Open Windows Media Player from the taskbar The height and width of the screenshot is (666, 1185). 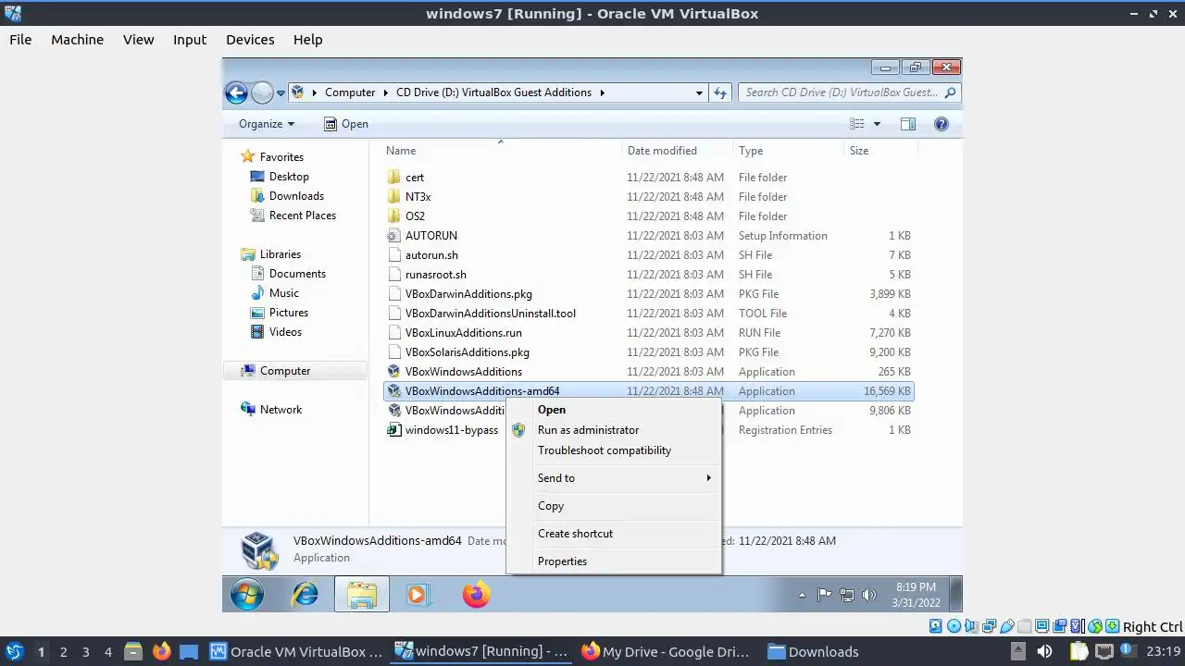click(x=418, y=594)
